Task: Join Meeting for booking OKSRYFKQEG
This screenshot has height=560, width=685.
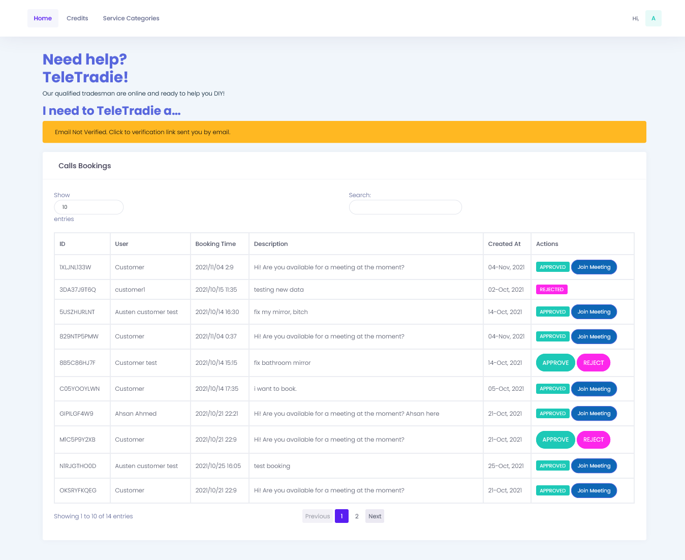Action: [x=594, y=491]
